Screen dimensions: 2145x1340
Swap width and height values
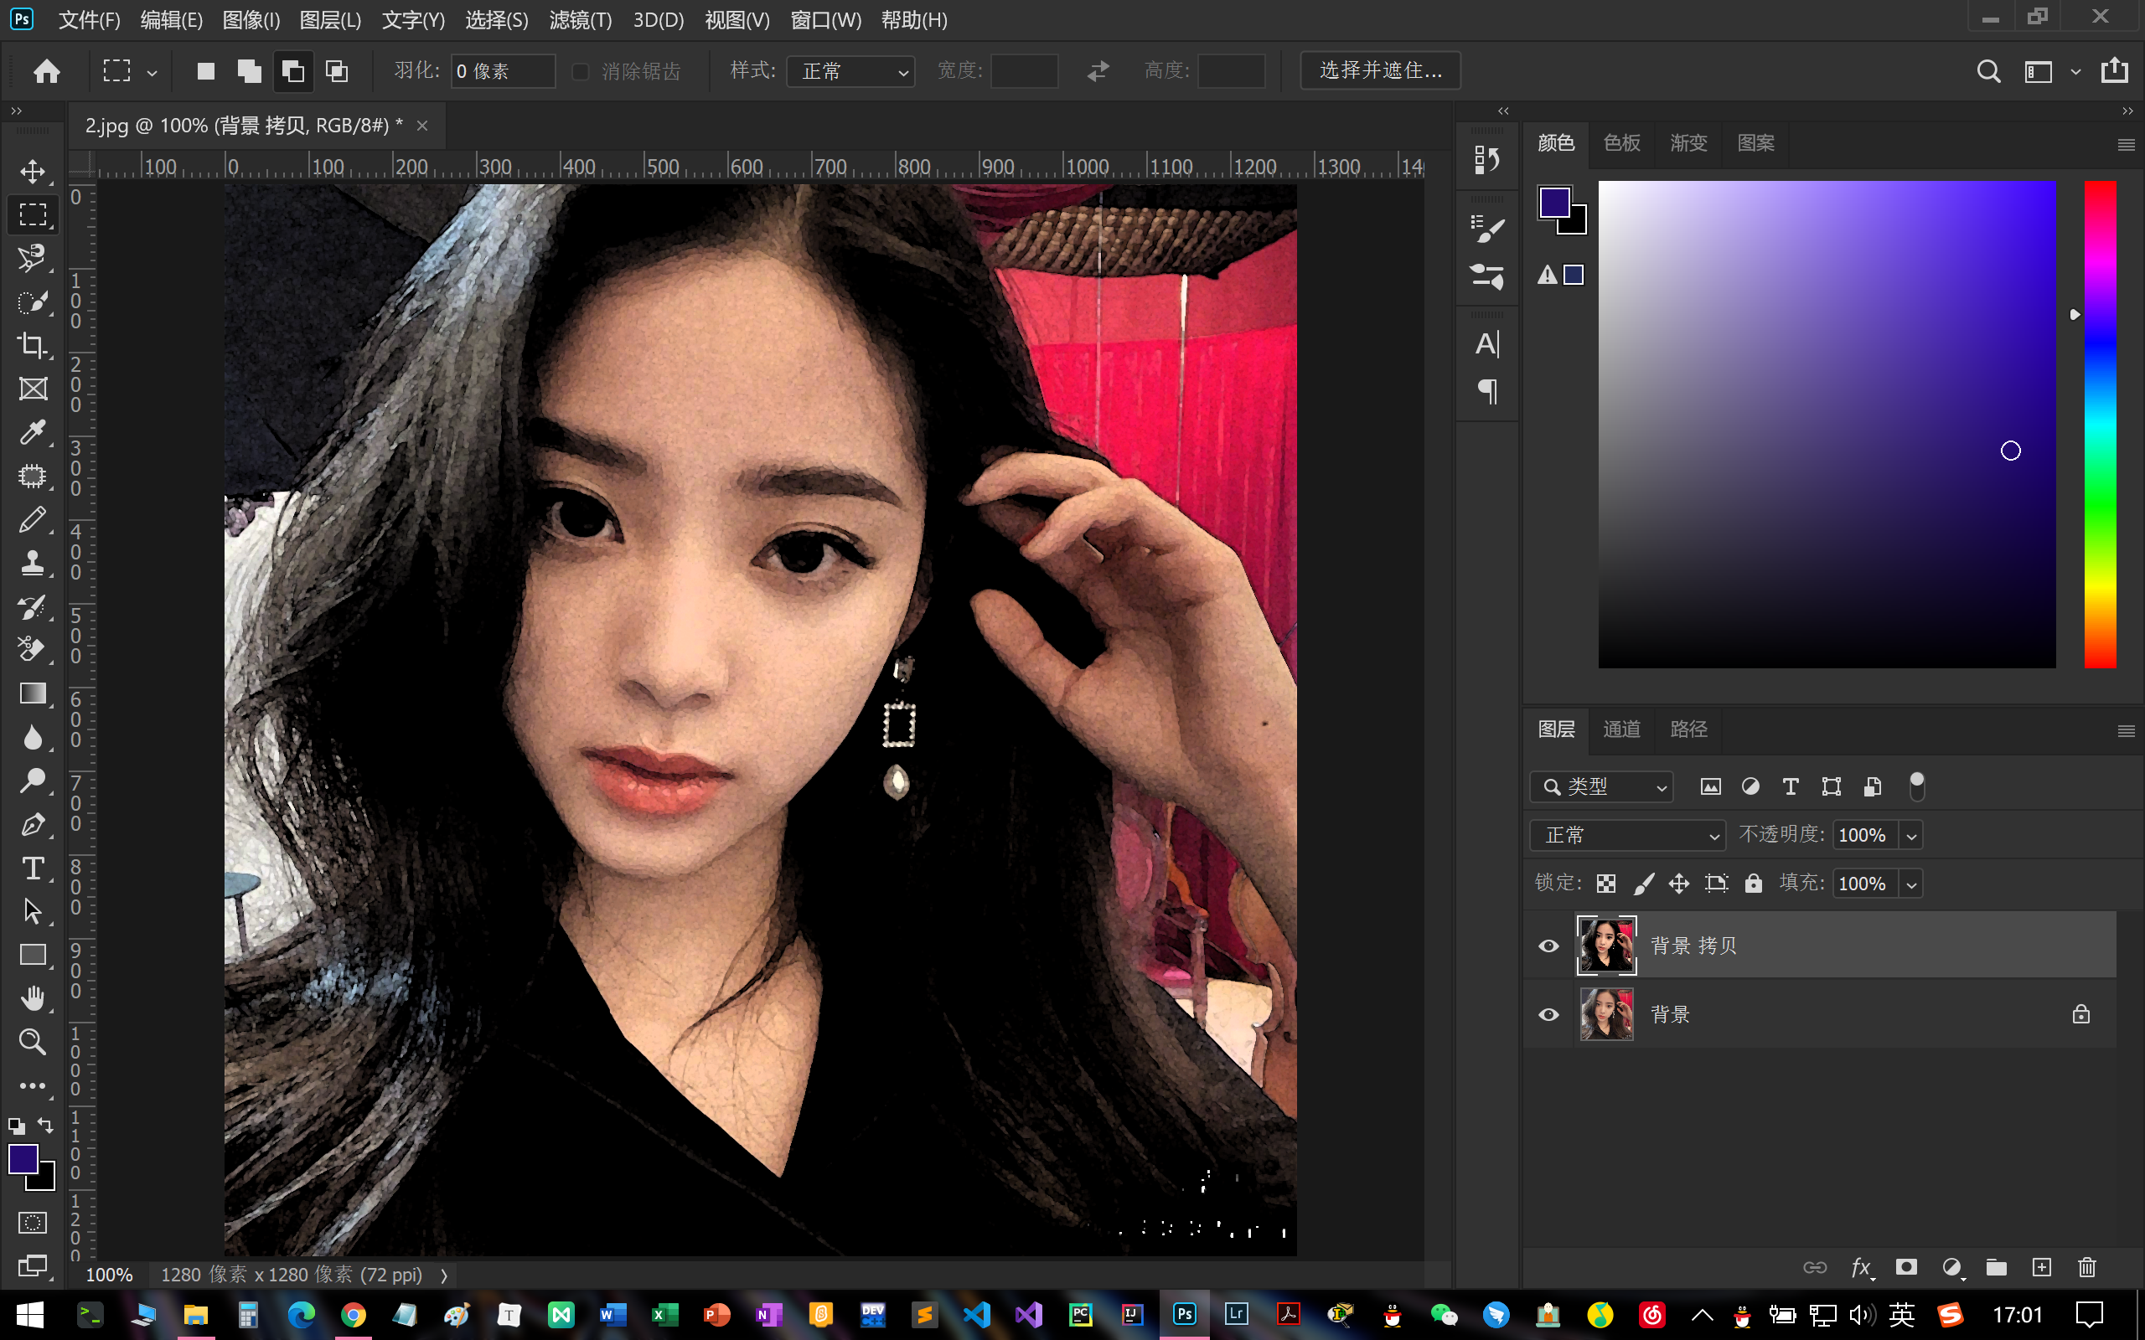(x=1098, y=71)
